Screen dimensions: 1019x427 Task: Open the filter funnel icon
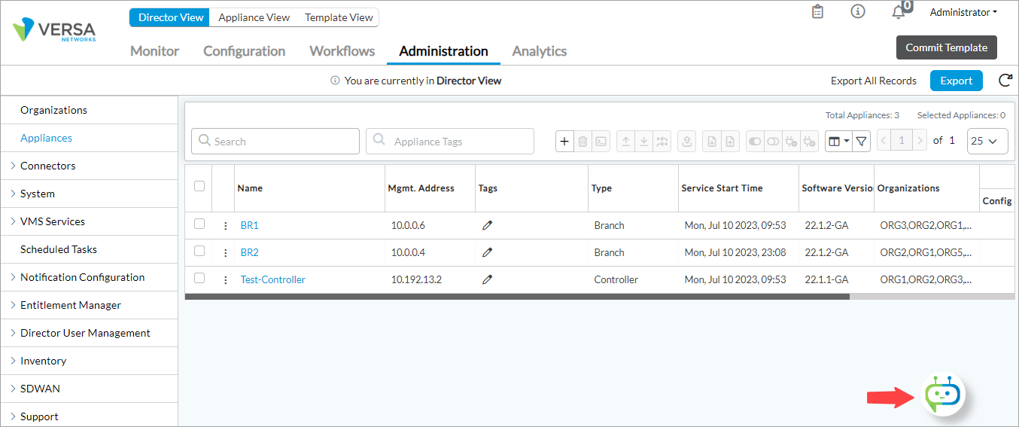coord(862,141)
